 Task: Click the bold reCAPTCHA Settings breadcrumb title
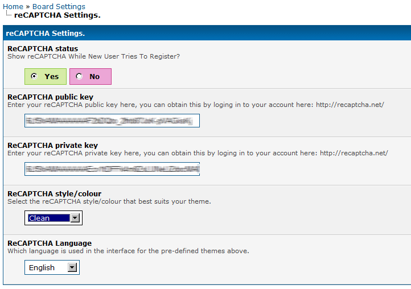(x=57, y=15)
